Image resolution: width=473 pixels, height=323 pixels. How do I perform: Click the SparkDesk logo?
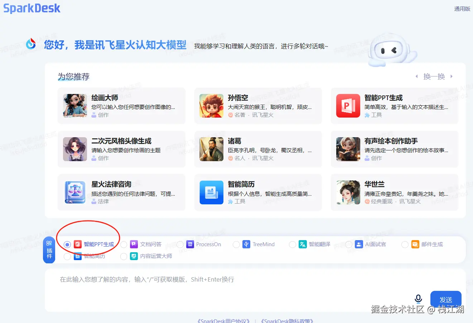(x=32, y=8)
